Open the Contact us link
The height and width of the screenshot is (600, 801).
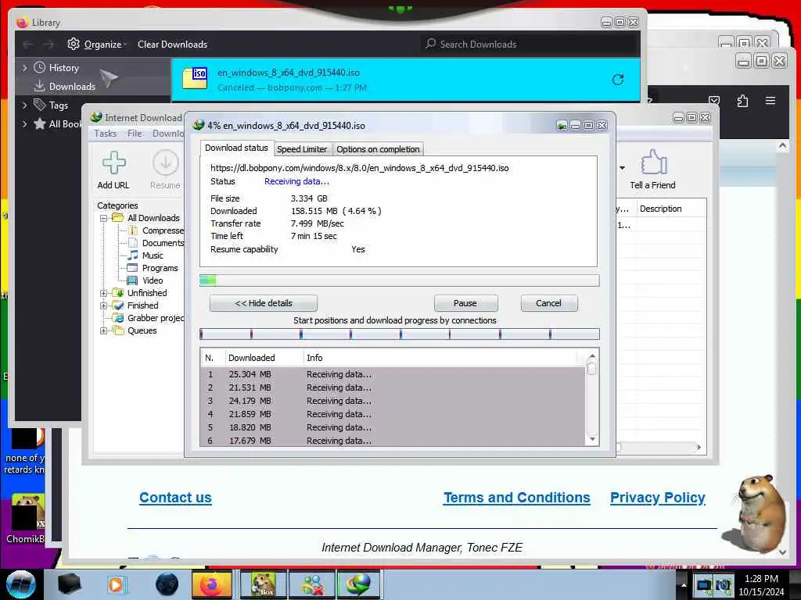point(175,498)
